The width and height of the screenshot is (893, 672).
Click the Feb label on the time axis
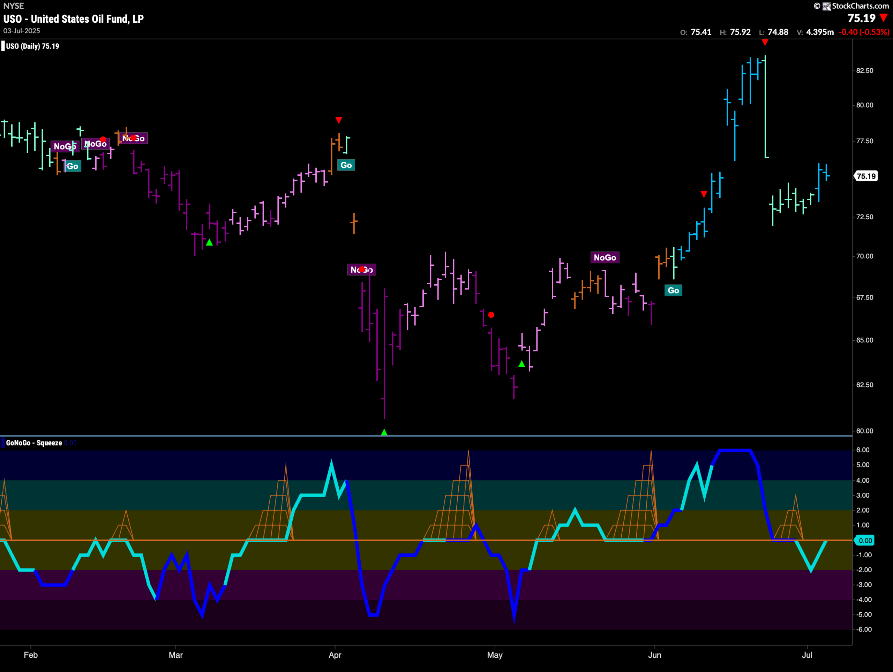click(31, 655)
